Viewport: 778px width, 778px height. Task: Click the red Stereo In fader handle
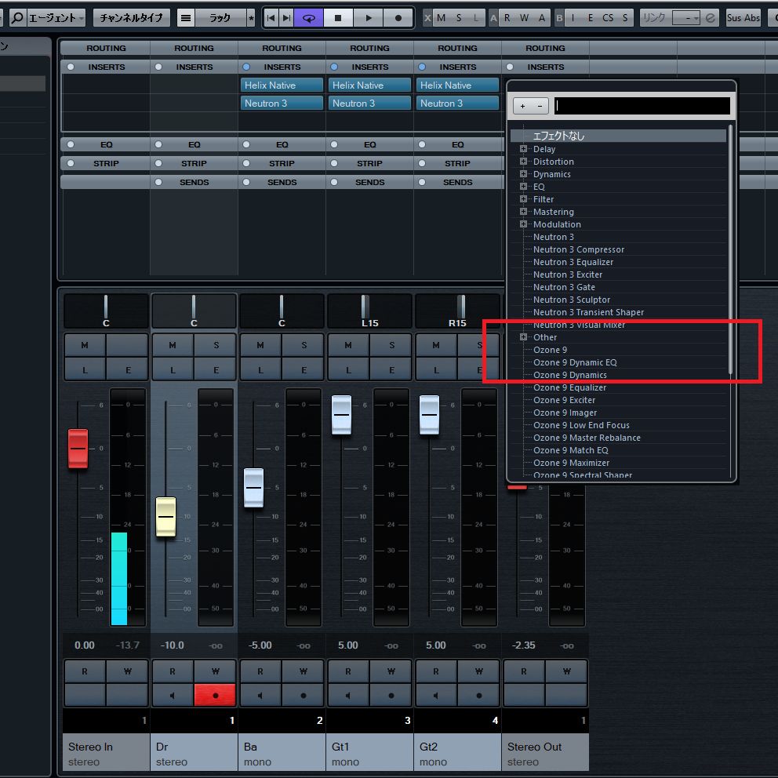coord(78,449)
